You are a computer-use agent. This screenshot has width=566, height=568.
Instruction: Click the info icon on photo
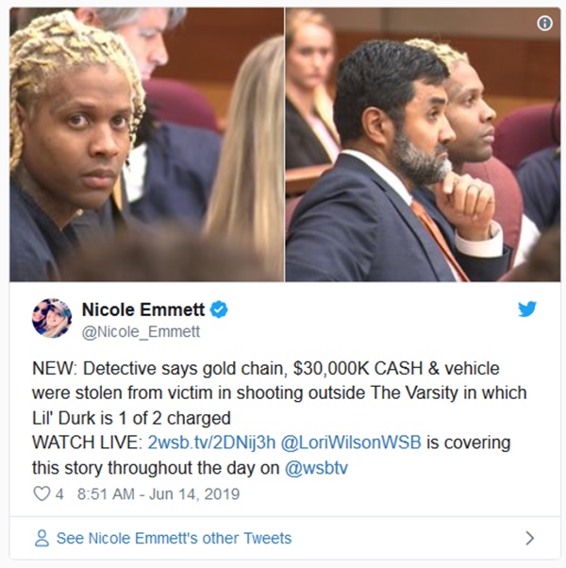click(x=544, y=24)
